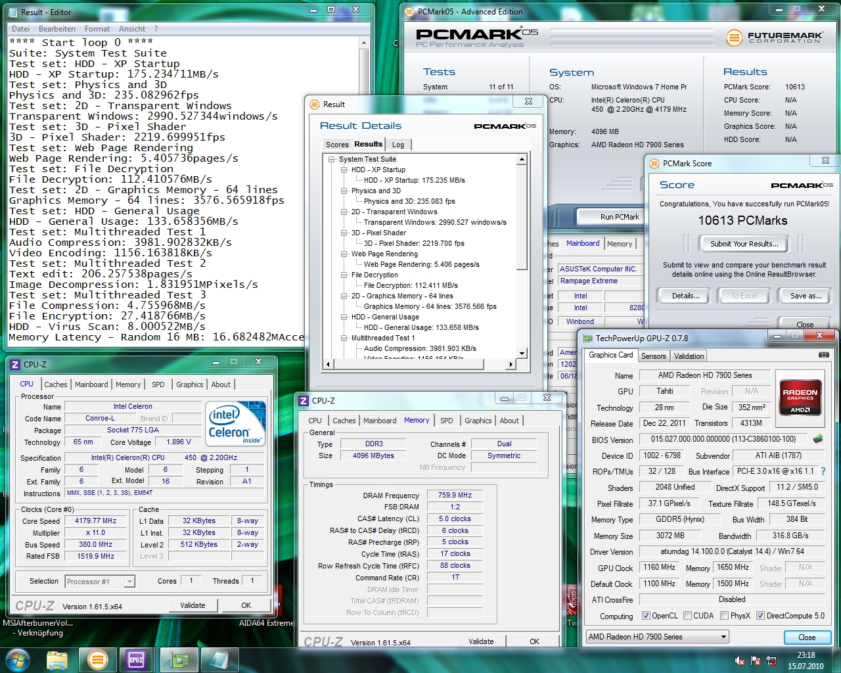The image size is (841, 673).
Task: Take GPU-Z screenshot with camera icon
Action: coord(823,354)
